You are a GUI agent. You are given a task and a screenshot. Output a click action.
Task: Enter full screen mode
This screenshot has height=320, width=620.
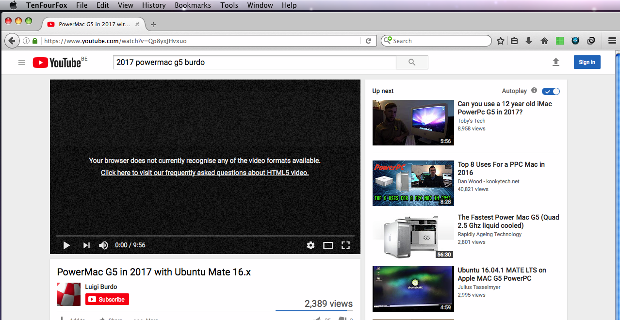[345, 245]
